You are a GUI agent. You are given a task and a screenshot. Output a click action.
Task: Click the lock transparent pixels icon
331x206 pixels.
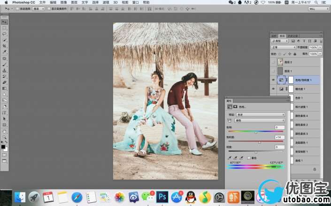pos(280,54)
